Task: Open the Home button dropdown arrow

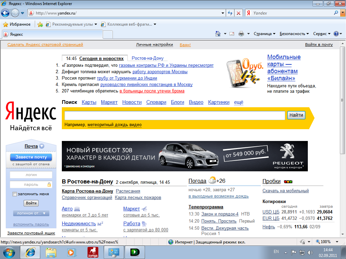Action: [225, 34]
